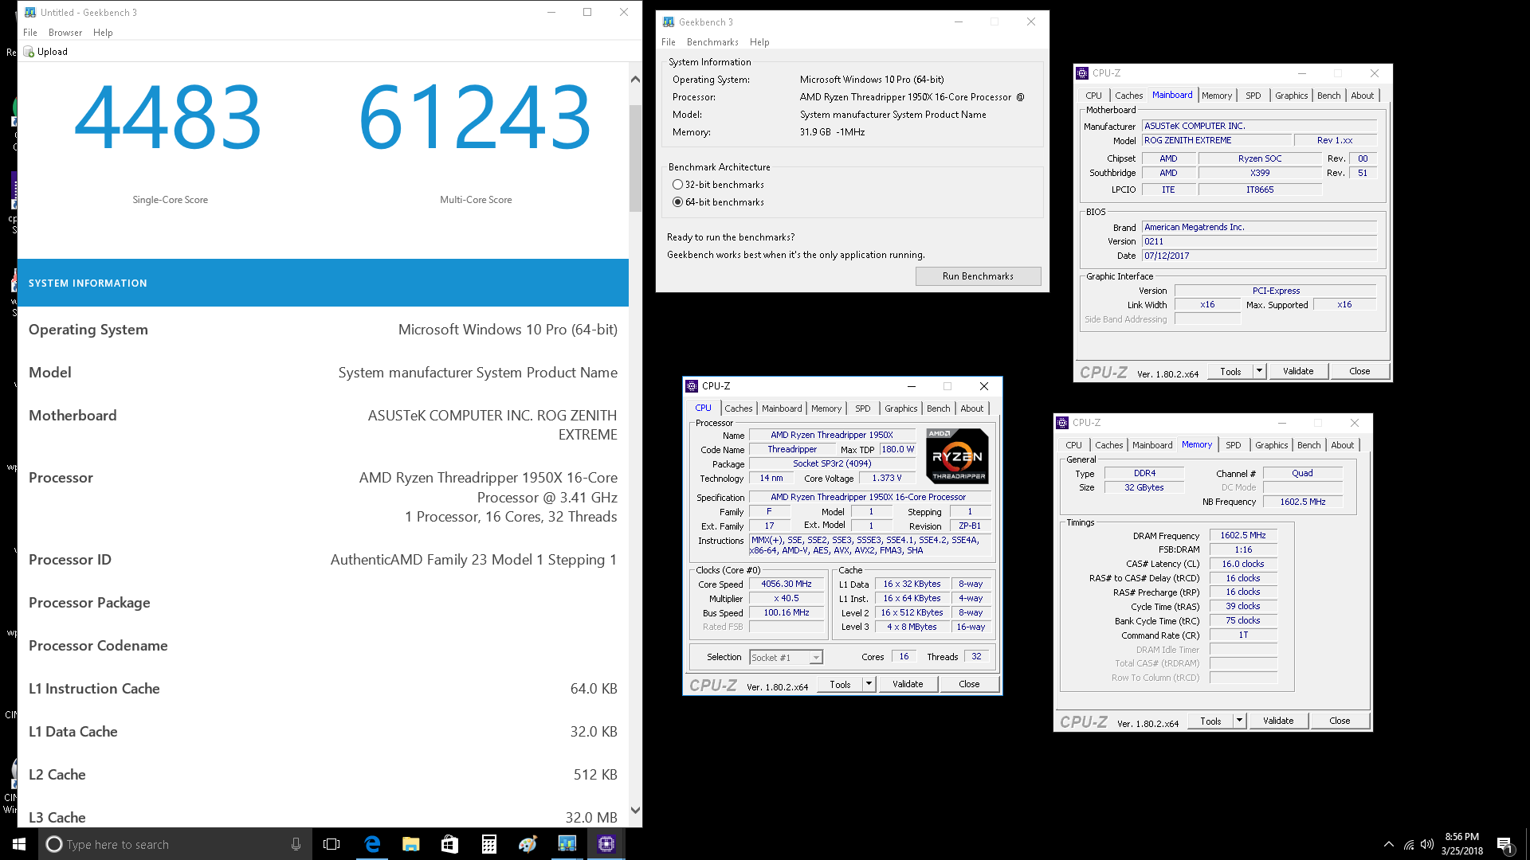The image size is (1530, 860).
Task: Open File menu in Geekbench results window
Action: (30, 33)
